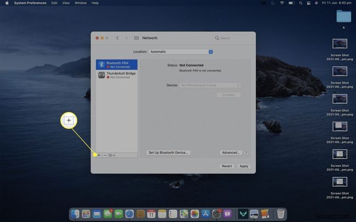Open Reminders from the Dock
Image resolution: width=356 pixels, height=222 pixels.
(x=173, y=214)
